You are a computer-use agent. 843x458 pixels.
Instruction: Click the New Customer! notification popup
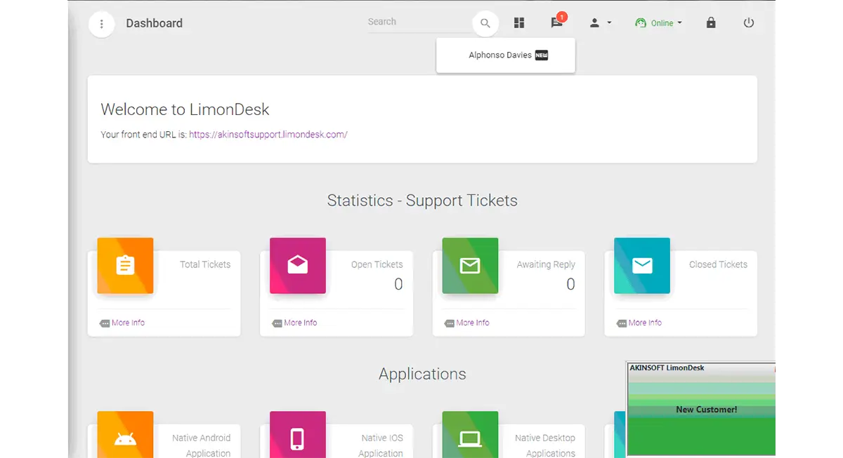point(701,410)
